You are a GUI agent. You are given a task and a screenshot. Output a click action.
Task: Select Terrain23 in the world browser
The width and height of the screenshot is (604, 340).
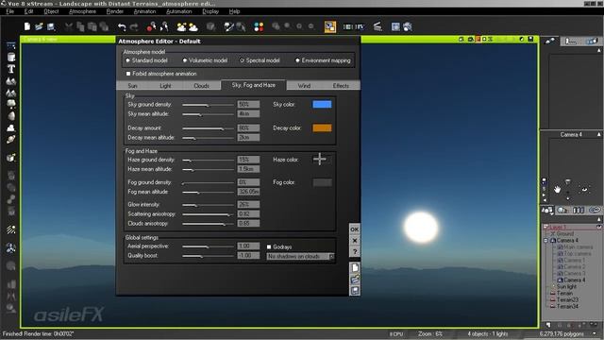coord(567,299)
